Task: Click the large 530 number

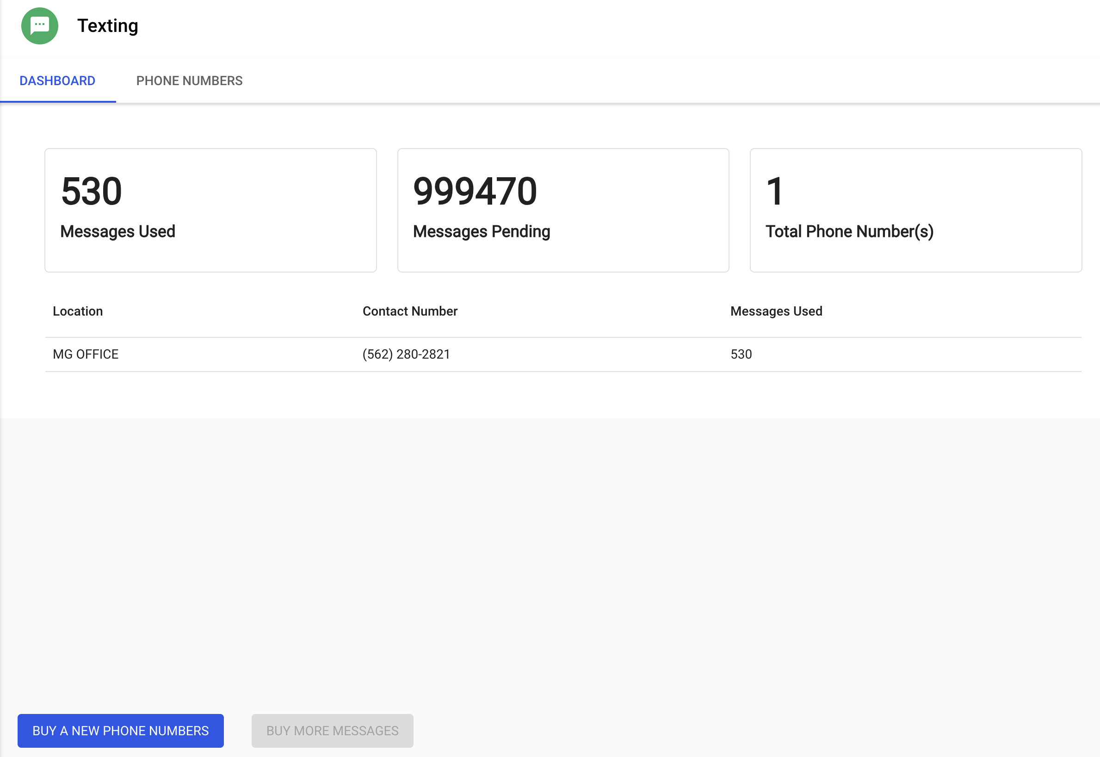Action: [x=92, y=191]
